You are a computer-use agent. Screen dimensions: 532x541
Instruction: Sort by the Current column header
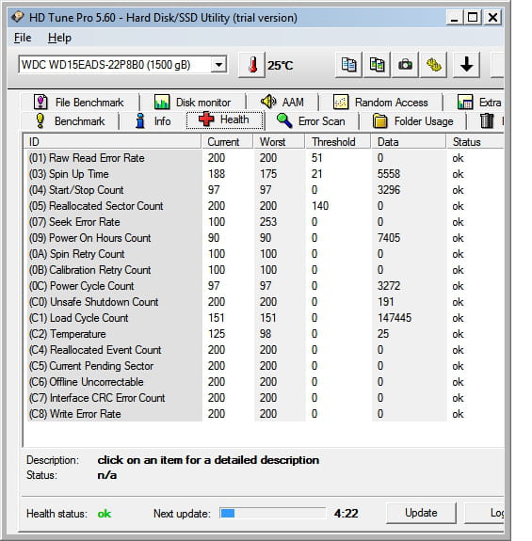click(227, 141)
